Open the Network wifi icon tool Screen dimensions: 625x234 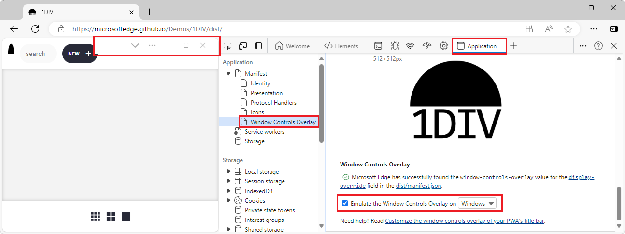(x=410, y=46)
